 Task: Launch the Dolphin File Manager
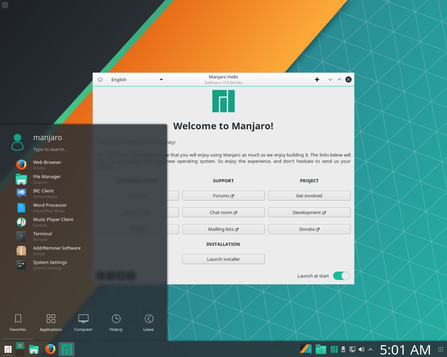click(x=47, y=179)
